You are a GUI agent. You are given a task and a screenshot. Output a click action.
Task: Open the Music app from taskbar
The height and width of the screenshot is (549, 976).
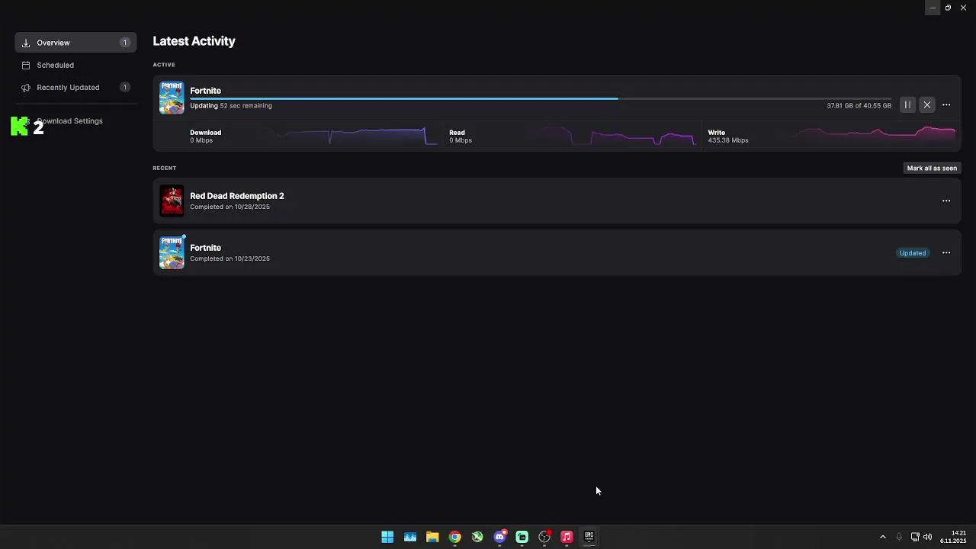567,537
